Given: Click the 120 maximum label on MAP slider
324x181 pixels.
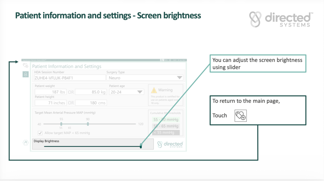Looking at the screenshot, I should coord(141,124).
